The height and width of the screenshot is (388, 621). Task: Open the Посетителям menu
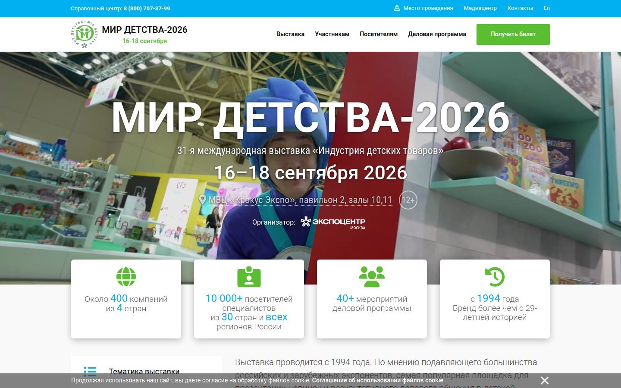pyautogui.click(x=379, y=34)
